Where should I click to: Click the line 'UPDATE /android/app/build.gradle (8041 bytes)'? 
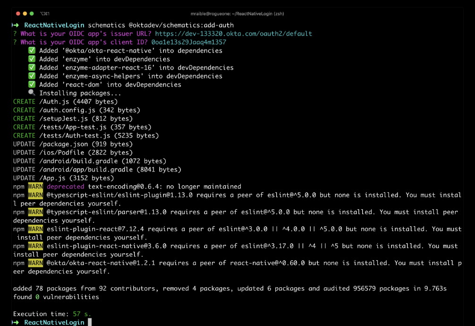(97, 170)
